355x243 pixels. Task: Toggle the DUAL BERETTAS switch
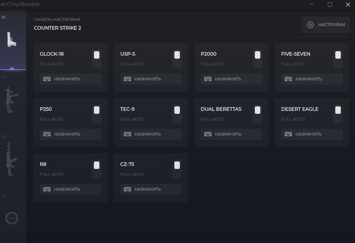(258, 114)
